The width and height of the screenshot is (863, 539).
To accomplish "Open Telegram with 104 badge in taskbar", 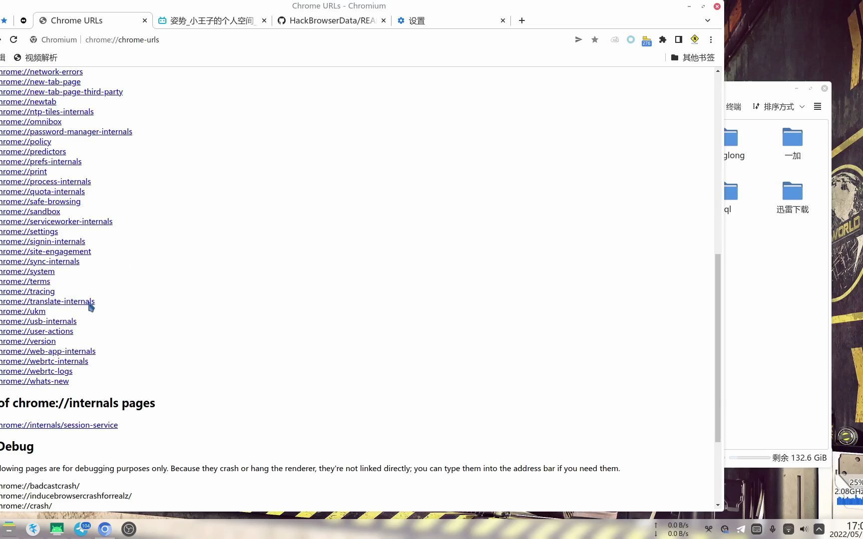I will pos(81,529).
